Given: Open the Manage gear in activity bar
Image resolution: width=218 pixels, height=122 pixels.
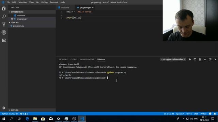Looking at the screenshot, I should point(4,108).
